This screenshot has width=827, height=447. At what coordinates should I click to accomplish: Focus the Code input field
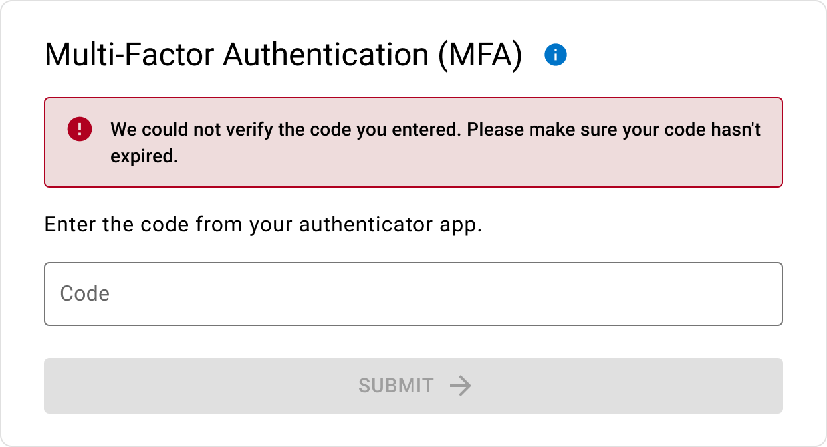(413, 294)
